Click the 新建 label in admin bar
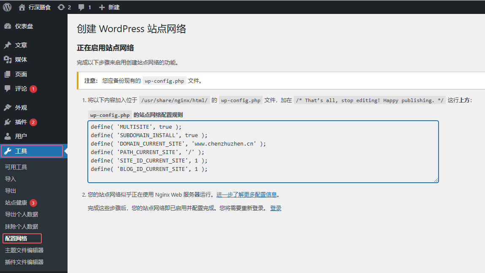 point(114,7)
